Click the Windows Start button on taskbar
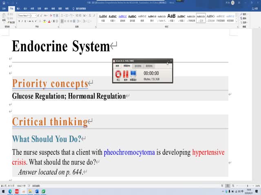261x195 pixels. 3,191
